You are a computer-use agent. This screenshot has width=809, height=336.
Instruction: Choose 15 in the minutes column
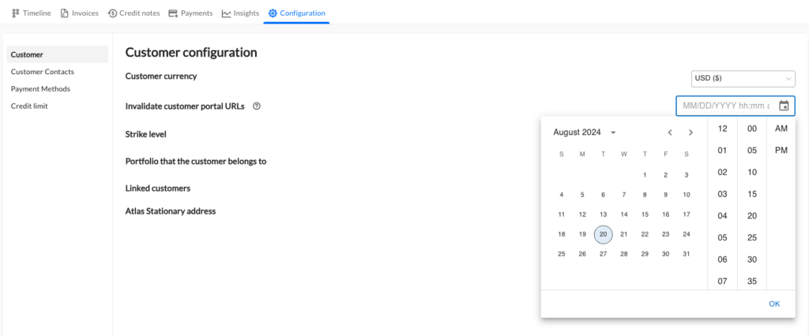(x=752, y=194)
